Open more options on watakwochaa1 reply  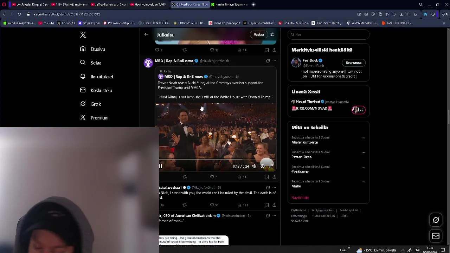(274, 188)
